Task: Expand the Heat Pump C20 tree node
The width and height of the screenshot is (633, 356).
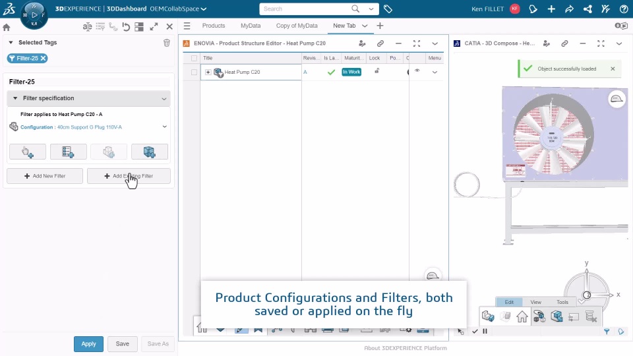Action: [x=208, y=73]
